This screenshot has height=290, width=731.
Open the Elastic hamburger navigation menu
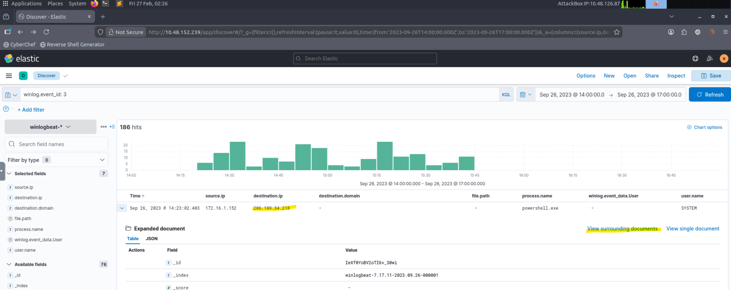point(9,76)
